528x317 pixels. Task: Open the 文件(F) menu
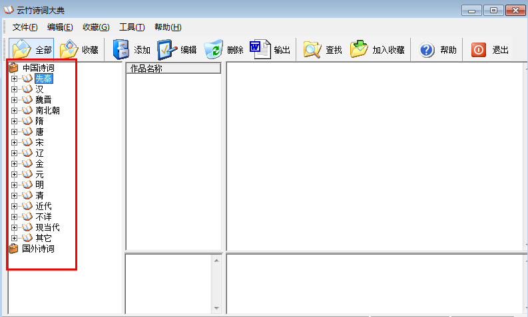tap(25, 27)
